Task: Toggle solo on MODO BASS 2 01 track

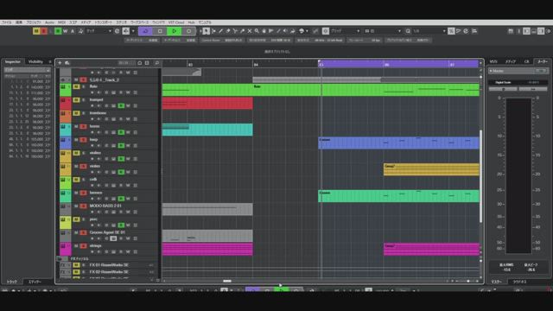Action: click(x=83, y=206)
